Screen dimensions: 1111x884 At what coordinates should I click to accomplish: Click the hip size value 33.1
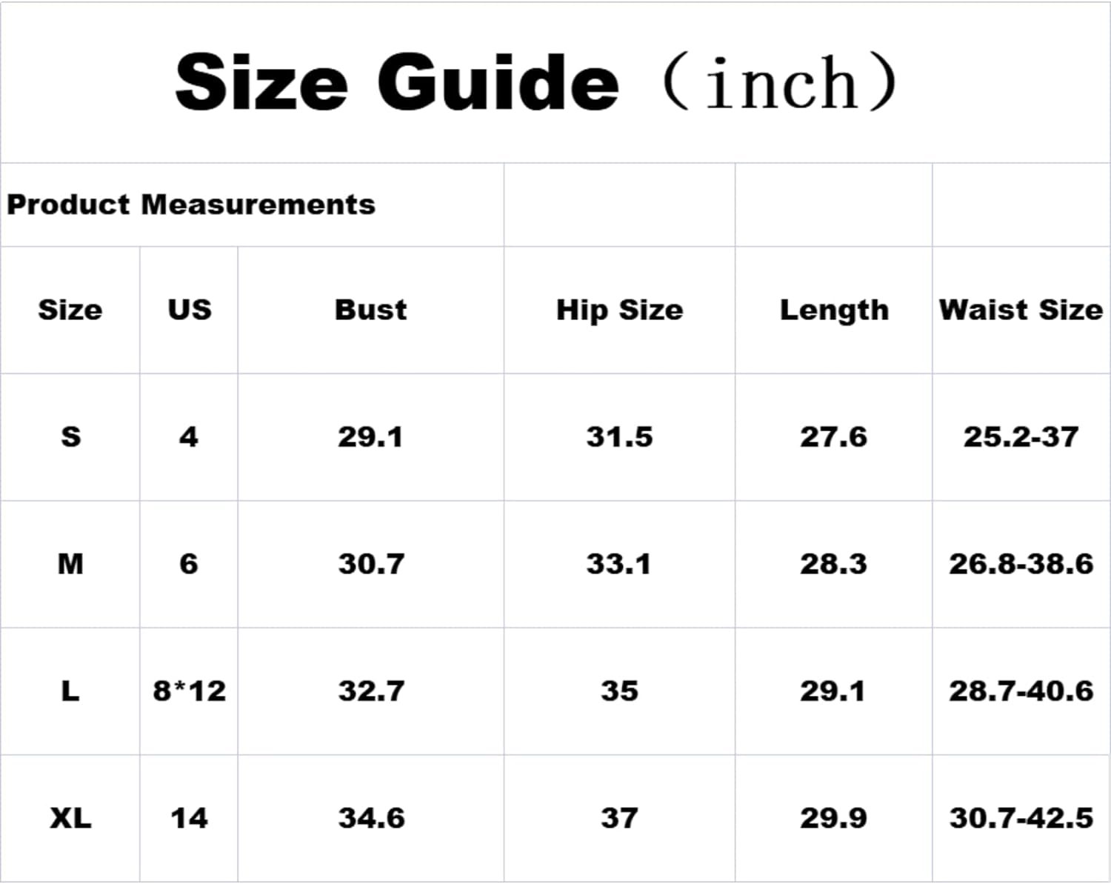click(x=619, y=564)
